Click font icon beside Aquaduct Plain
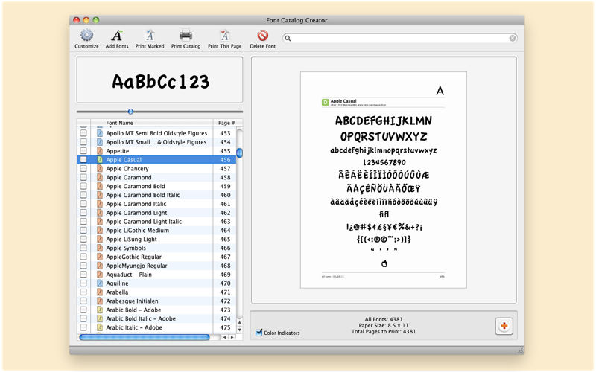 pyautogui.click(x=100, y=275)
